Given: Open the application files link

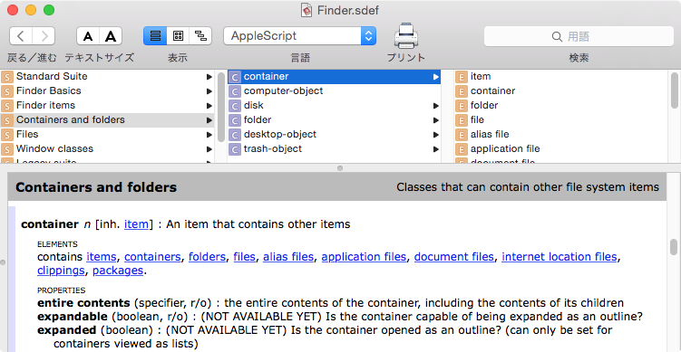Looking at the screenshot, I should (364, 257).
